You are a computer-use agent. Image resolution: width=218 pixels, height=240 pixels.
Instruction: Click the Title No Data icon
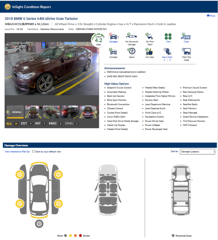pyautogui.click(x=186, y=51)
